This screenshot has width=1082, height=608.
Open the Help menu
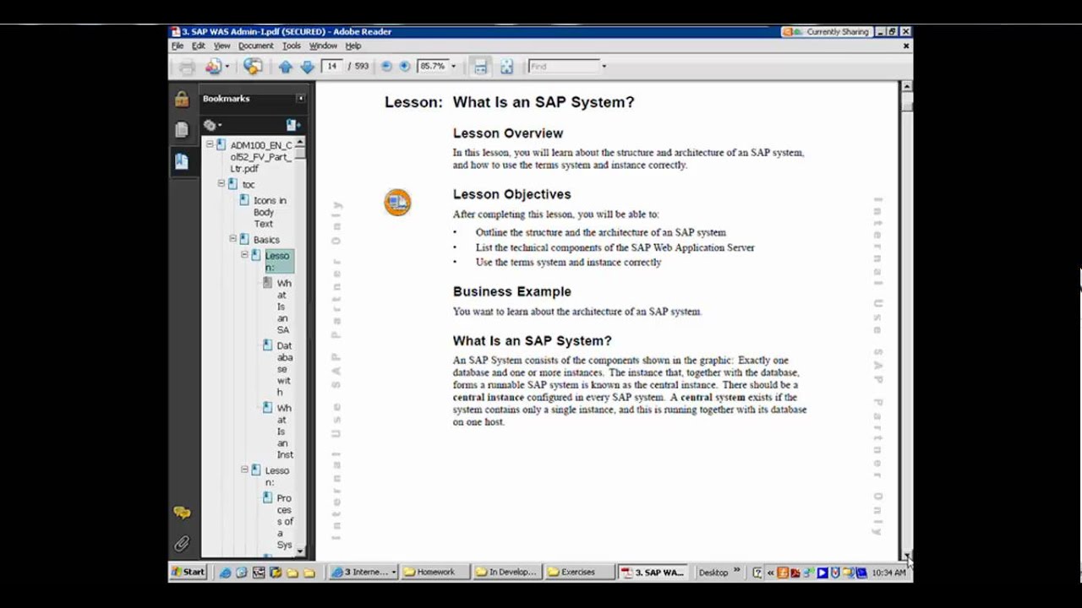353,46
